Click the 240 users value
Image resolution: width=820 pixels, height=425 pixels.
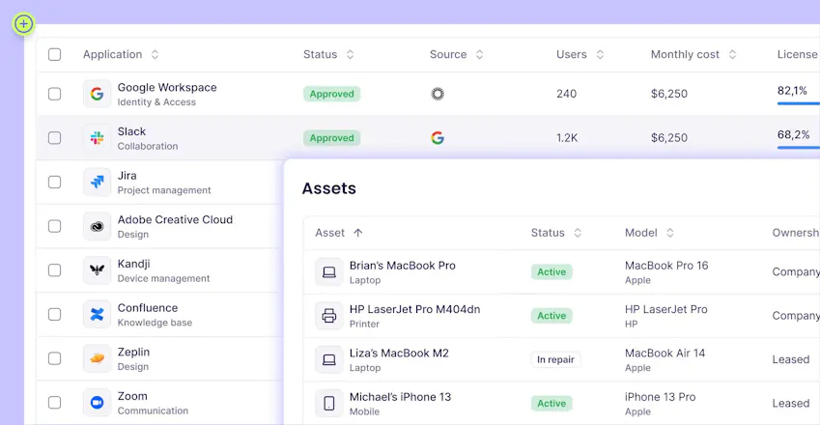(566, 94)
